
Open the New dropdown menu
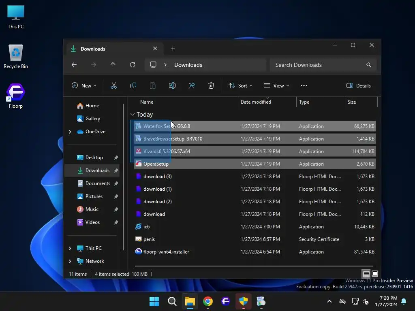click(x=84, y=85)
